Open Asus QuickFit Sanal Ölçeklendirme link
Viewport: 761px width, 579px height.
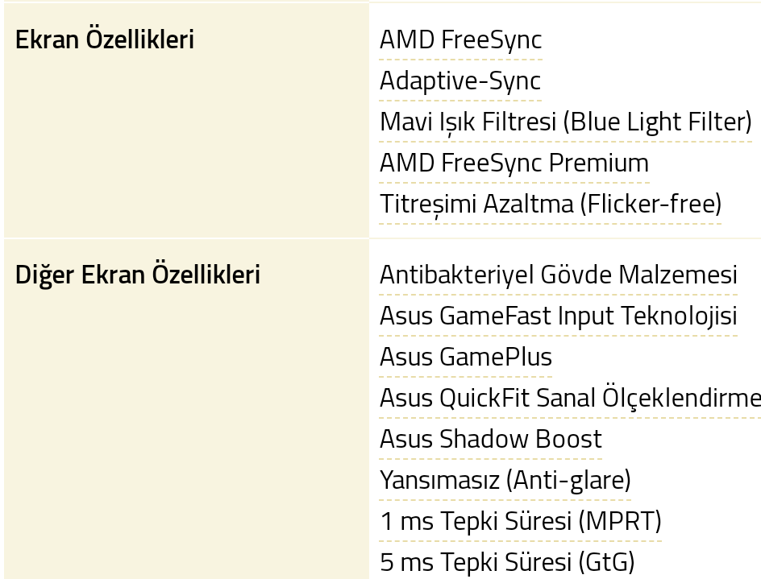[570, 398]
